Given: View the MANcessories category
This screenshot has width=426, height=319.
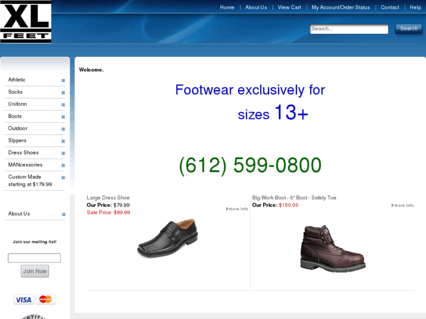Looking at the screenshot, I should pyautogui.click(x=25, y=165).
